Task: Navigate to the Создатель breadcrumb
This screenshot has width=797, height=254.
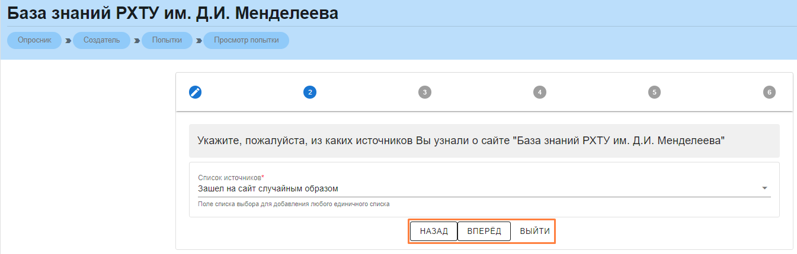Action: (102, 40)
